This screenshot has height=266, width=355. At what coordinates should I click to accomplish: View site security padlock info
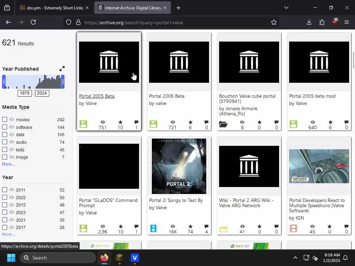pyautogui.click(x=78, y=22)
